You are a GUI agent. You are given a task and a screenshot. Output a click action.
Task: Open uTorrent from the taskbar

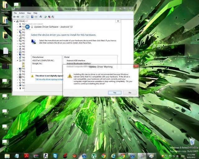tap(94, 156)
